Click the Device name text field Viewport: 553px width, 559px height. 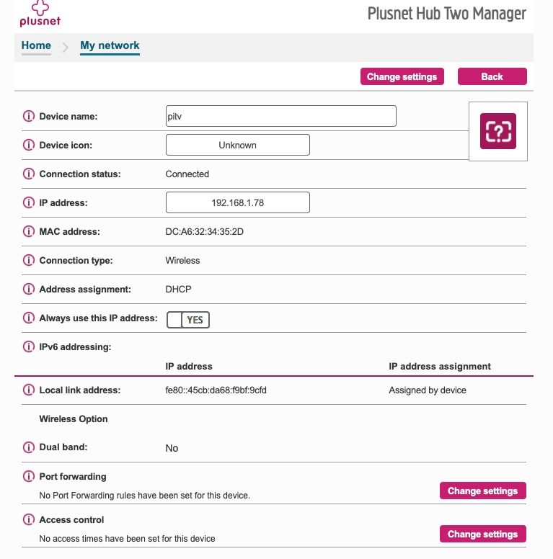[x=280, y=116]
